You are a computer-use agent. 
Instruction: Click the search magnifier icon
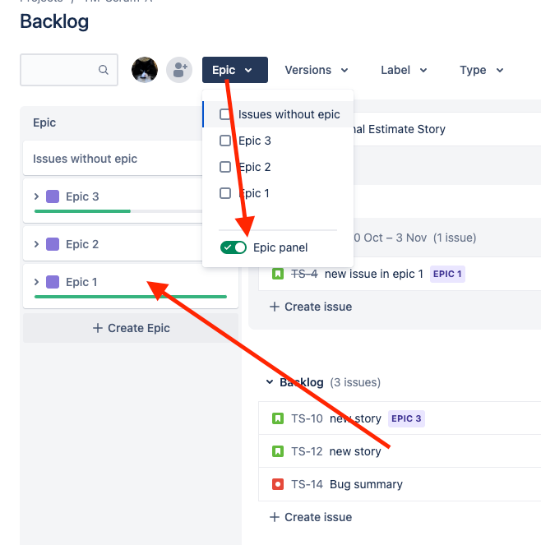tap(104, 70)
